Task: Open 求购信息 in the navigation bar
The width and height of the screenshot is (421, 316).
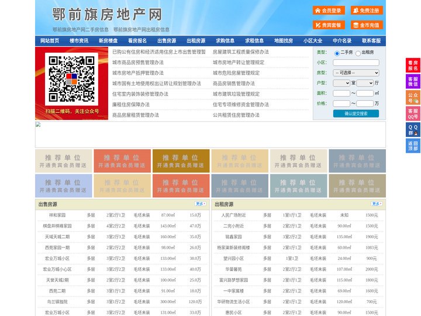Action: [225, 41]
